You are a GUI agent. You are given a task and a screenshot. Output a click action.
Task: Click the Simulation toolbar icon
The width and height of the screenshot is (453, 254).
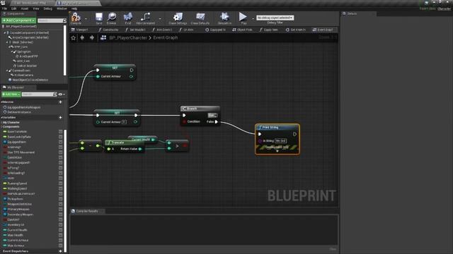(224, 18)
